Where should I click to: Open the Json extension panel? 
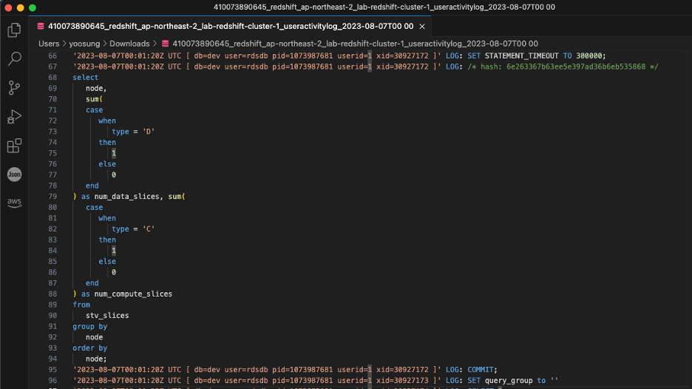tap(14, 175)
